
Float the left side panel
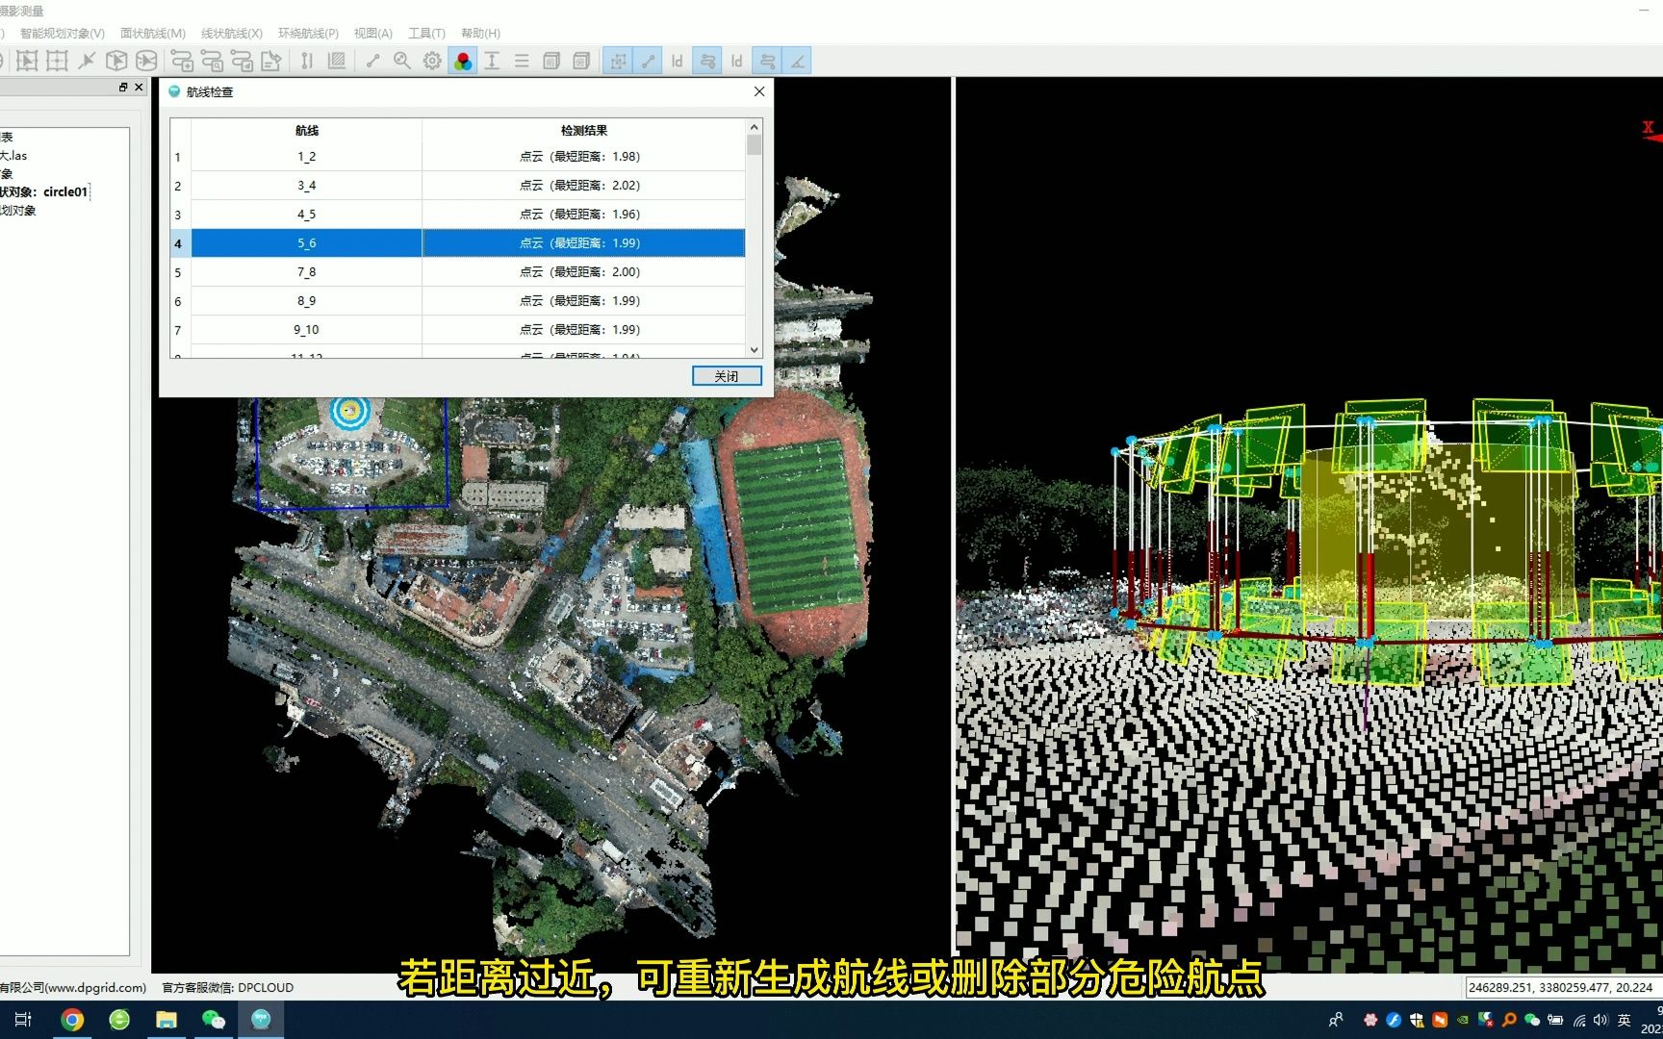(x=123, y=88)
